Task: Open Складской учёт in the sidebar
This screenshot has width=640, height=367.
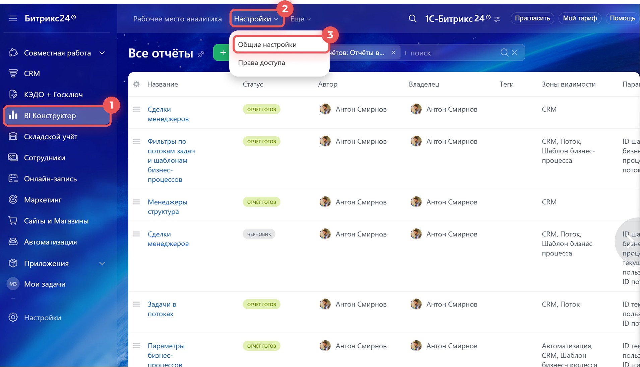Action: [51, 137]
